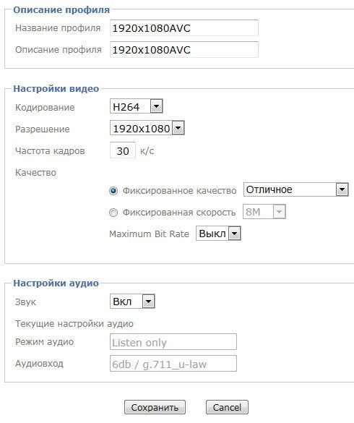Open the Кодирование H264 dropdown
The image size is (354, 423).
click(x=136, y=106)
